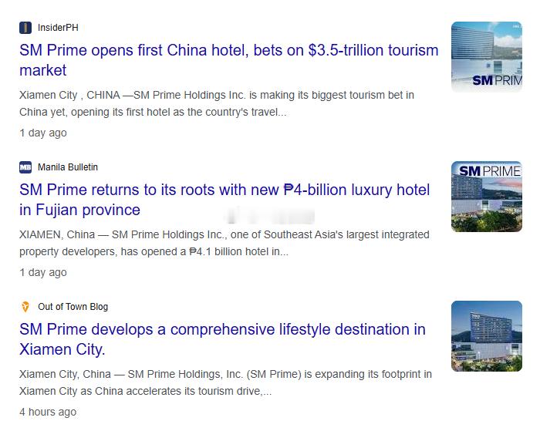Viewport: 540px width, 431px height.
Task: Click the Out of Town Blog favicon
Action: [25, 307]
